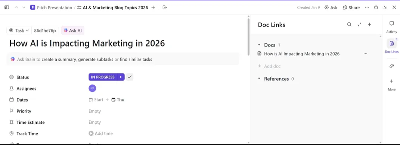Screen dimensions: 400x145
Task: Click find similar tasks link
Action: 136,60
